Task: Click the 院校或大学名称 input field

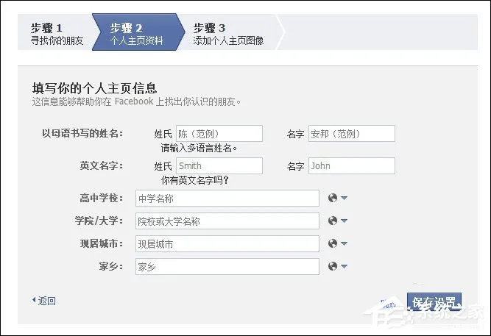Action: click(x=227, y=221)
